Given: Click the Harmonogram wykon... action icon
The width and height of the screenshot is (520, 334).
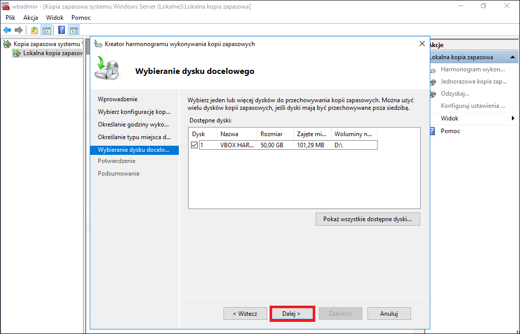Looking at the screenshot, I should point(433,70).
